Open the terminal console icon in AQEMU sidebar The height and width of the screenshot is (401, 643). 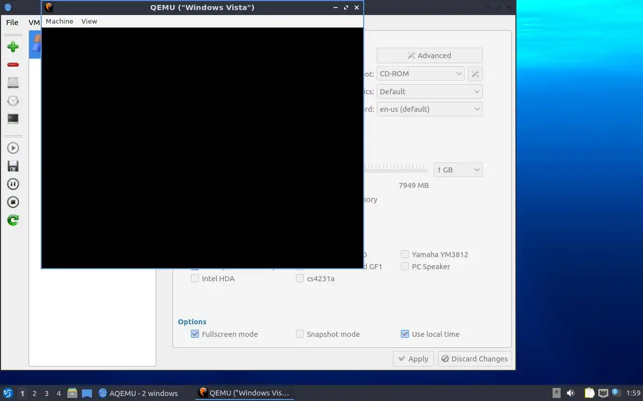(13, 119)
